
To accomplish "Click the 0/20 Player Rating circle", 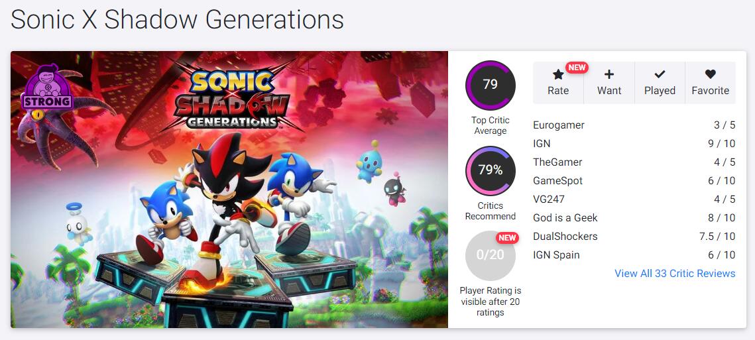I will pyautogui.click(x=491, y=255).
